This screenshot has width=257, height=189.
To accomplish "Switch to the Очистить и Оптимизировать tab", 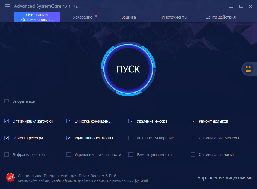I will 37,17.
